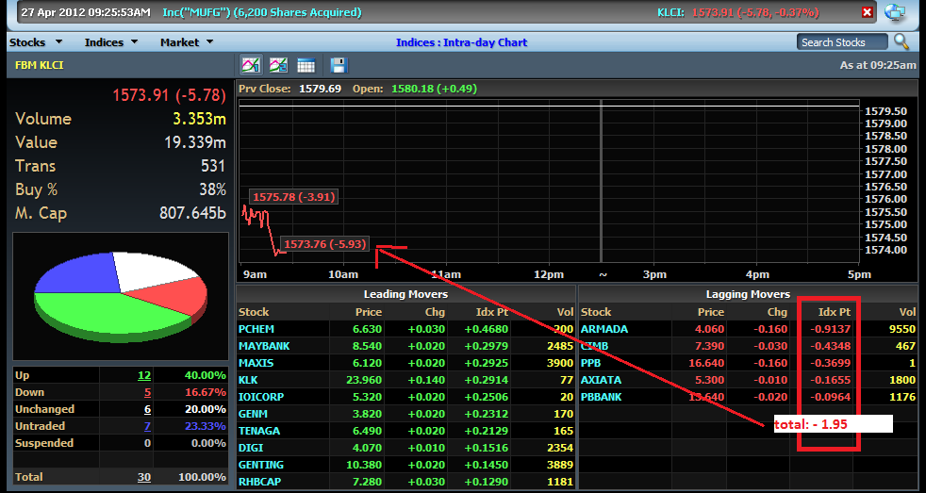Expand the Indices dropdown arrow
Image resolution: width=926 pixels, height=493 pixels.
pos(135,41)
